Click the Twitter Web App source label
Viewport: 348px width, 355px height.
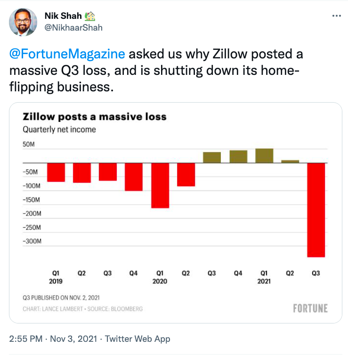138,339
